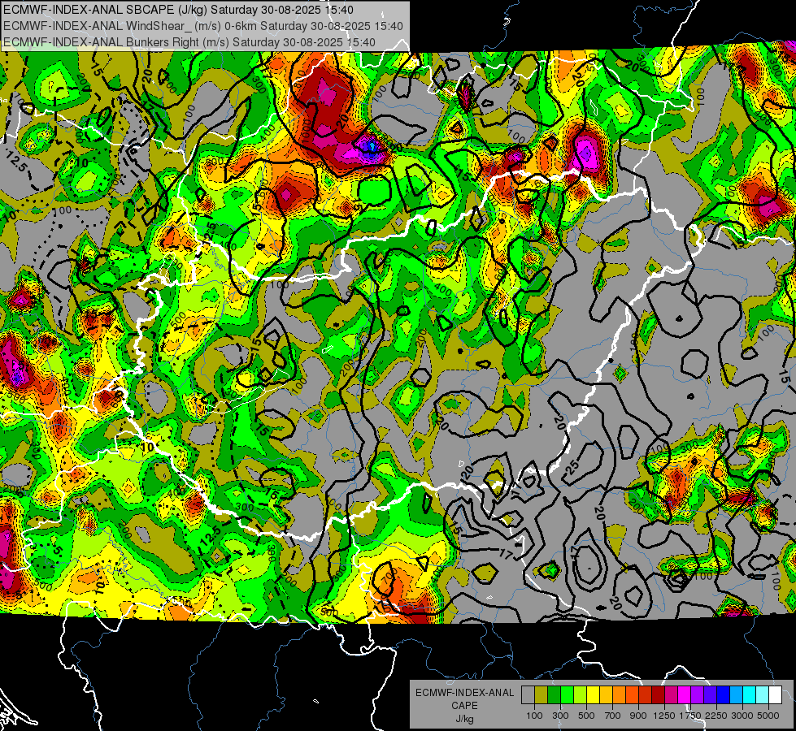Click the white swatch at legend end
Viewport: 796px width, 731px height.
(x=775, y=695)
